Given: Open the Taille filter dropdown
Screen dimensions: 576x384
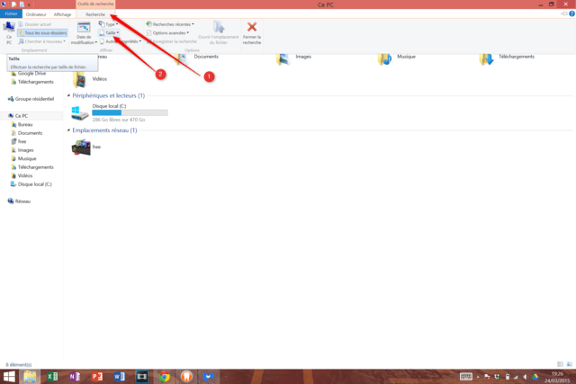Looking at the screenshot, I should pos(112,32).
